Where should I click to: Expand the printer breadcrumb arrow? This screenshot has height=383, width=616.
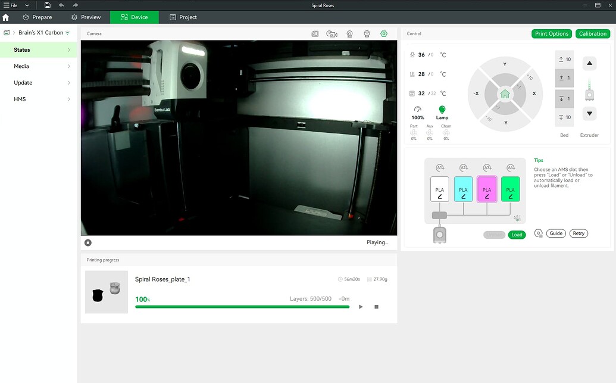pyautogui.click(x=14, y=33)
